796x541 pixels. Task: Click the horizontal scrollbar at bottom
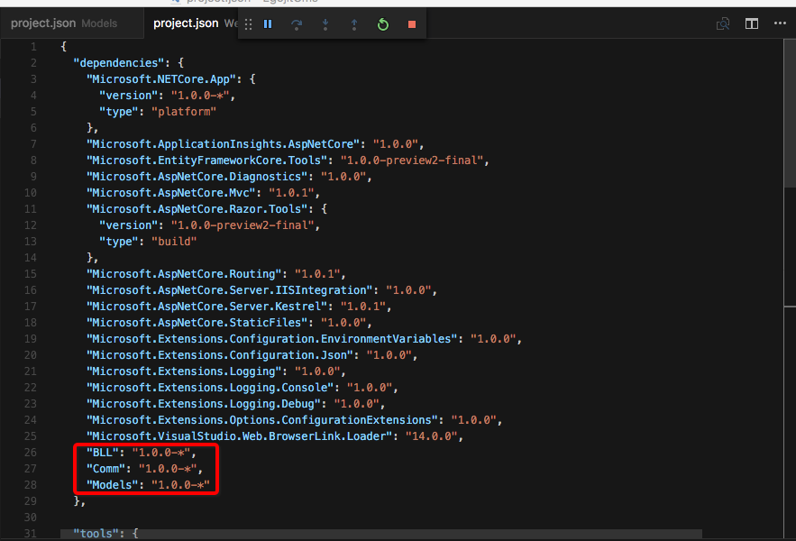(381, 534)
